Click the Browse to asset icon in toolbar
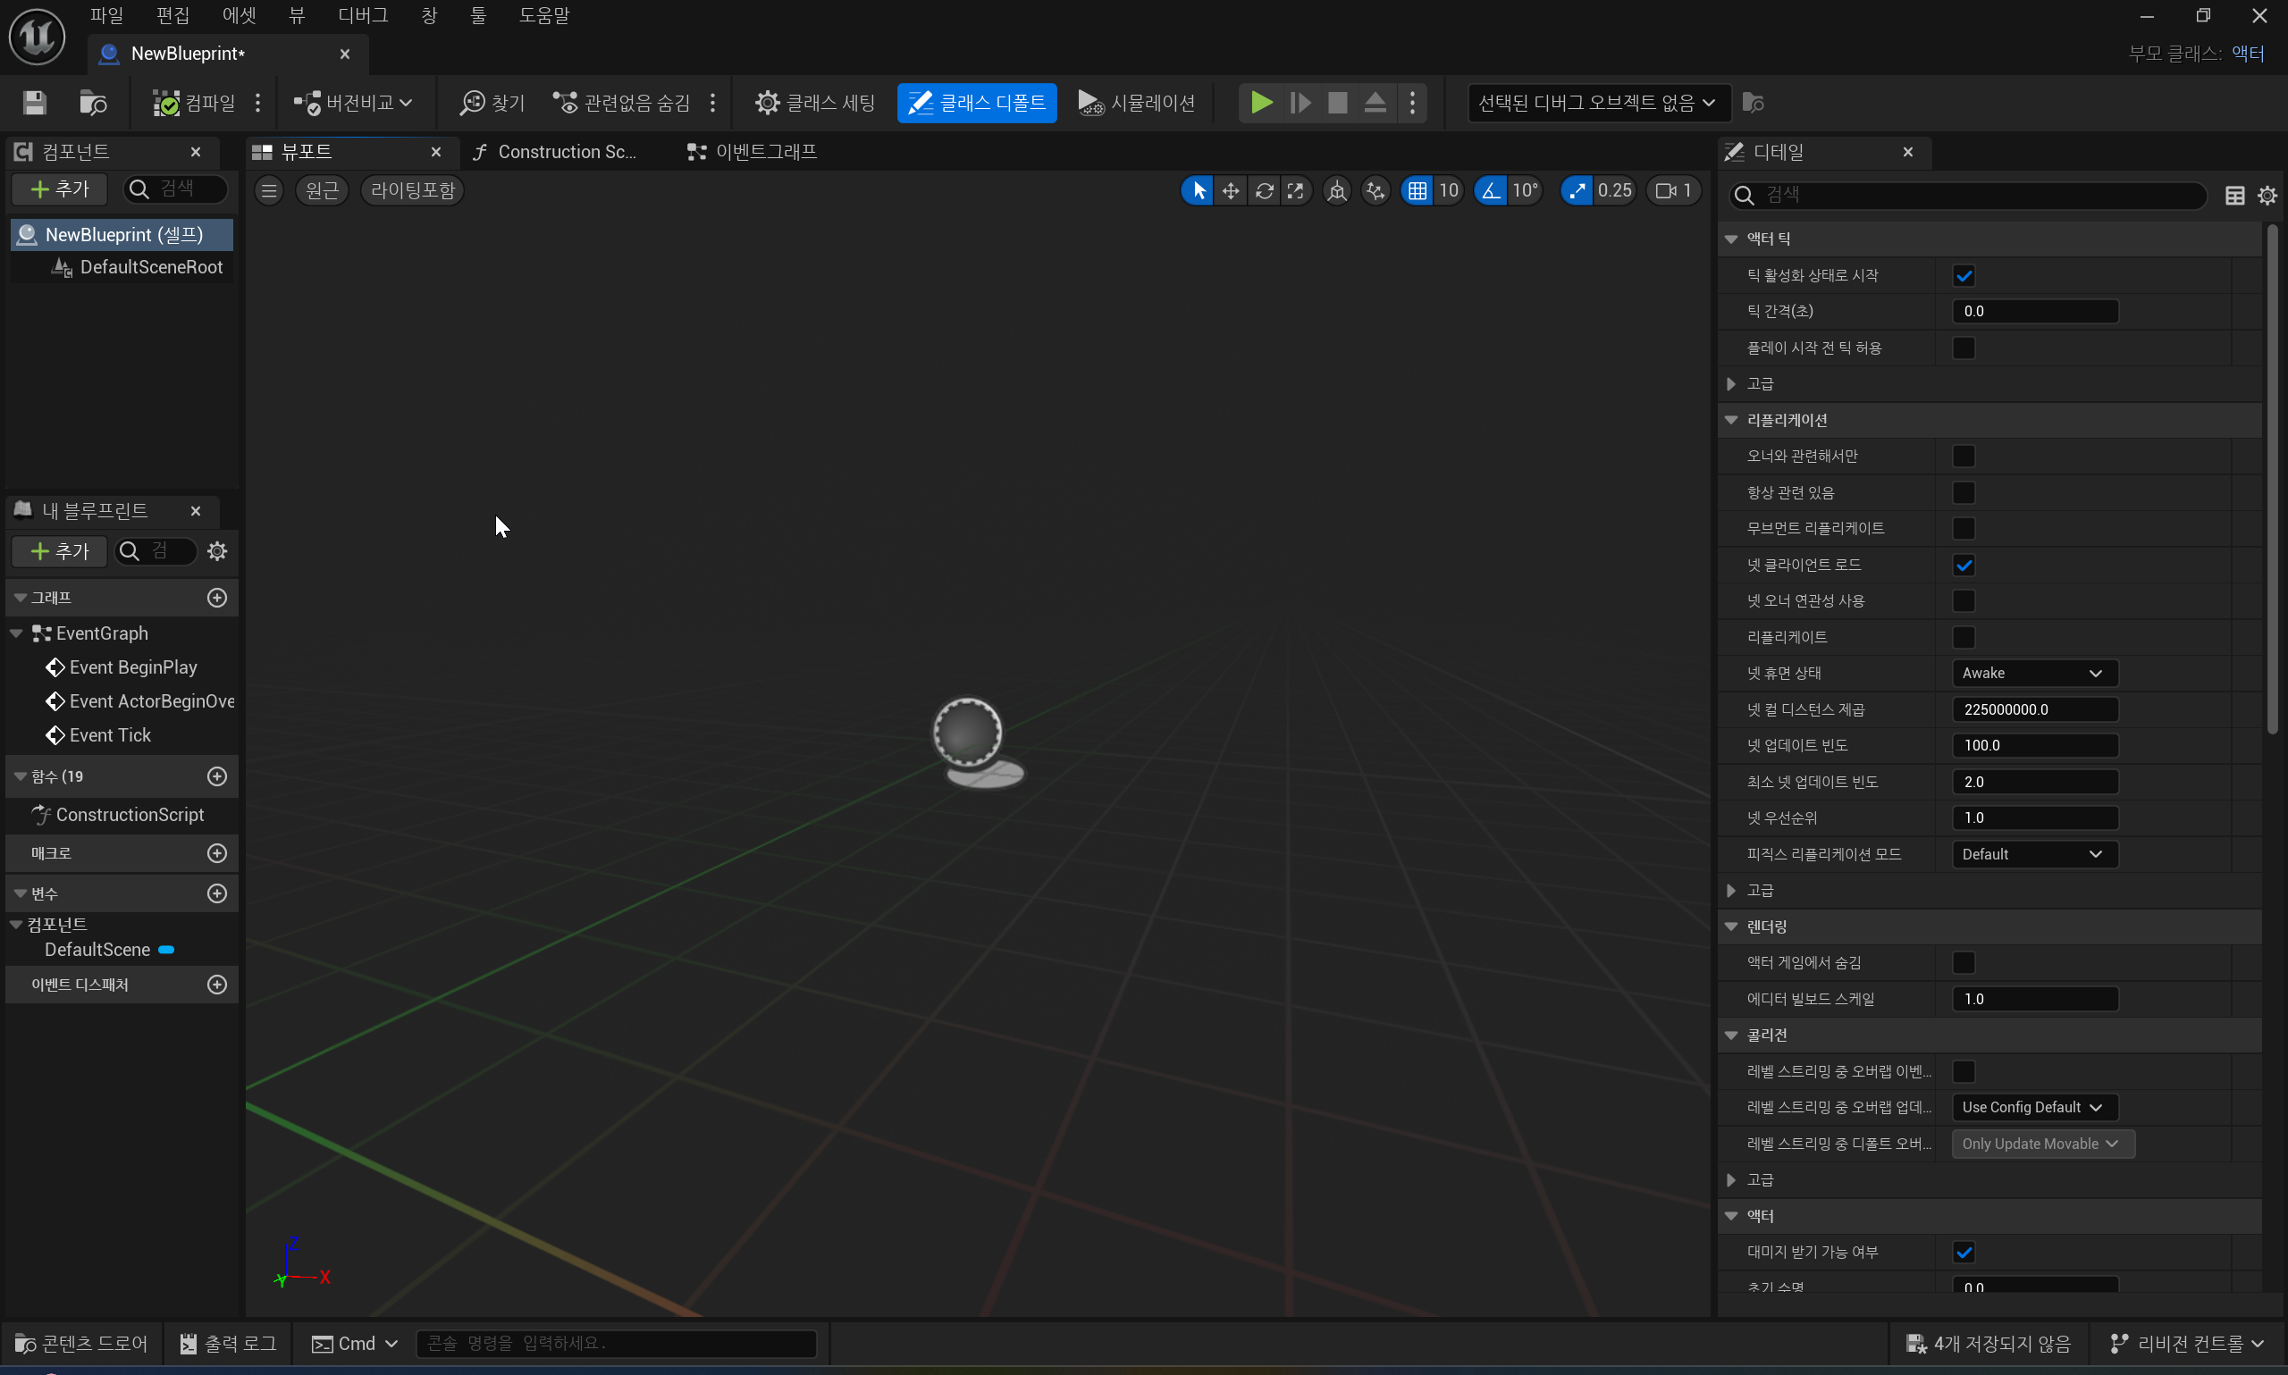Image resolution: width=2288 pixels, height=1375 pixels. 93,103
